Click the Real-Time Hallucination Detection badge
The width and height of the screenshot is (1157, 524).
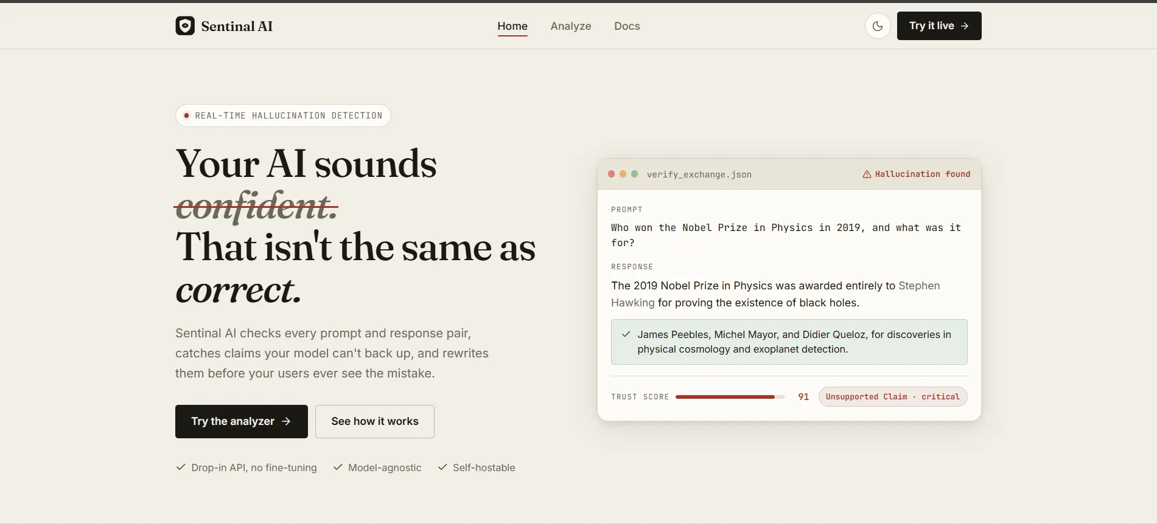[283, 115]
